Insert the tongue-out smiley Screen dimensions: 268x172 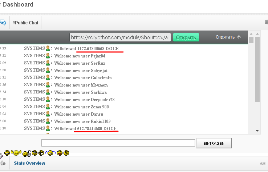[x=60, y=153]
